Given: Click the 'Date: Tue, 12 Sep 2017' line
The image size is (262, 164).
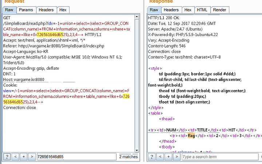Looking at the screenshot, I should tap(182, 24).
